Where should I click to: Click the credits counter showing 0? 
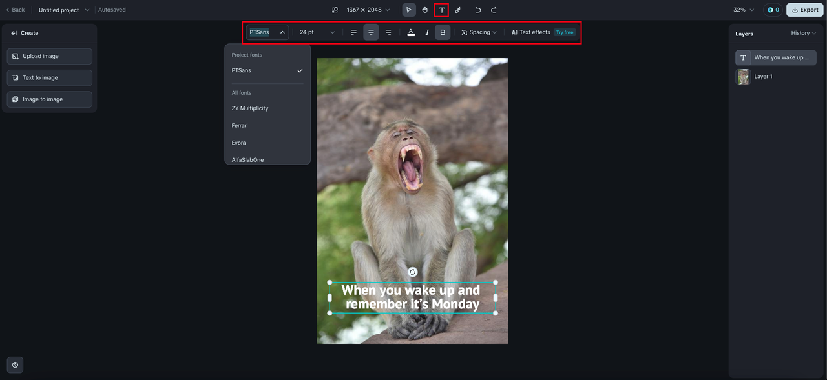(x=773, y=10)
